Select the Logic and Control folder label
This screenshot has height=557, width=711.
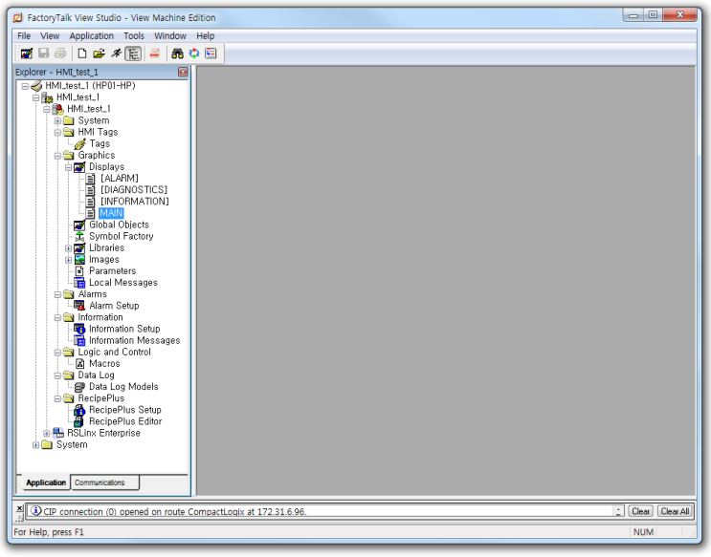[114, 353]
